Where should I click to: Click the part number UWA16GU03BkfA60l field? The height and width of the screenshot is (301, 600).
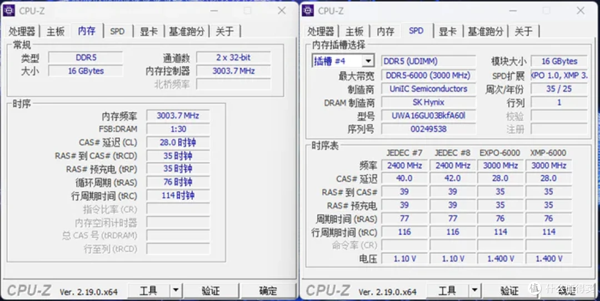[x=428, y=116]
